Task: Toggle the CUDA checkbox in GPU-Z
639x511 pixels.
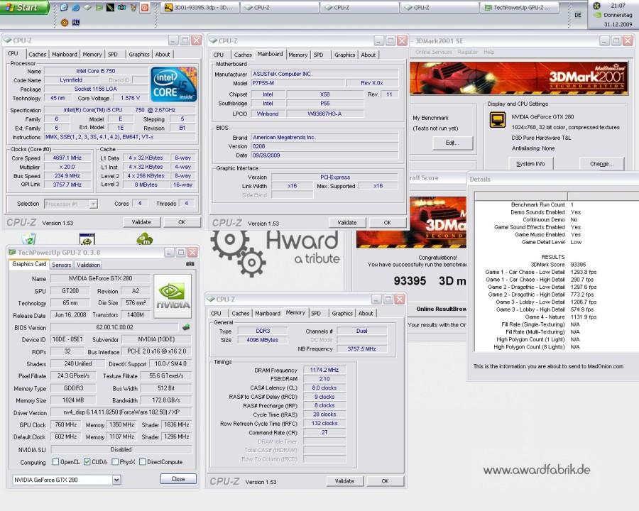Action: point(87,462)
